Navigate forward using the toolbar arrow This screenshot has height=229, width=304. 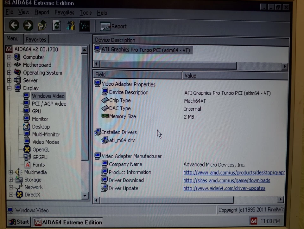point(28,25)
